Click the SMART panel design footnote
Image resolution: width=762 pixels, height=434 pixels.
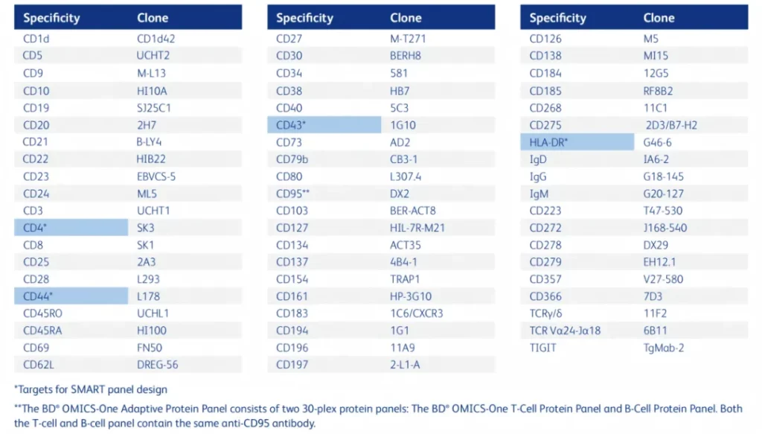90,389
